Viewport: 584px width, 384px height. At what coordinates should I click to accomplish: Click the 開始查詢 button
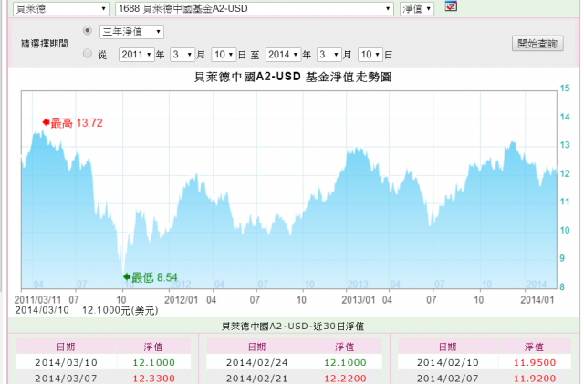[537, 44]
